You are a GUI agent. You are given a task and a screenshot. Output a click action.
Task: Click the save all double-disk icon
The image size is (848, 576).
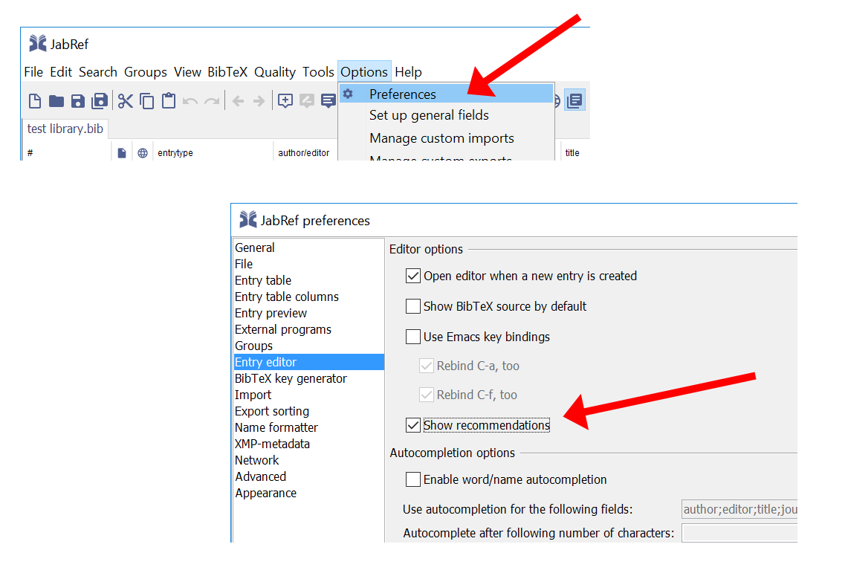(x=100, y=101)
